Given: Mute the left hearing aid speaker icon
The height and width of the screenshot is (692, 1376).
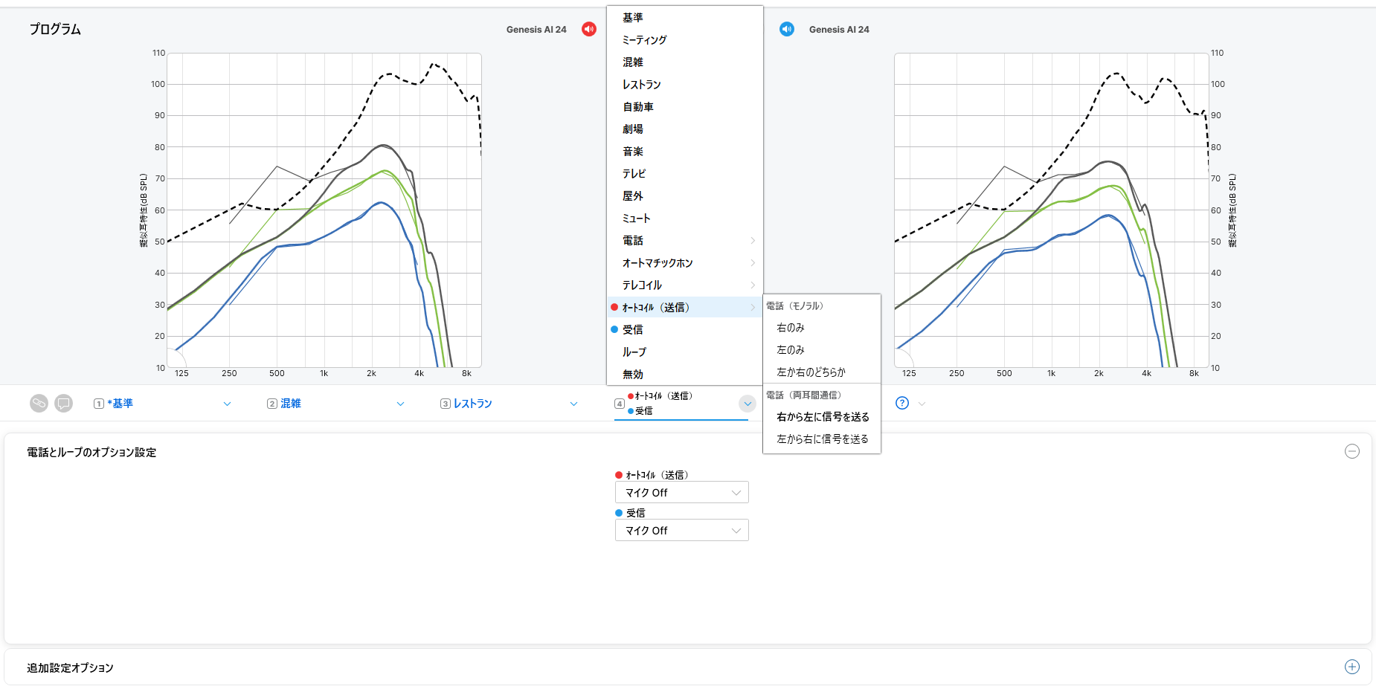Looking at the screenshot, I should (589, 29).
